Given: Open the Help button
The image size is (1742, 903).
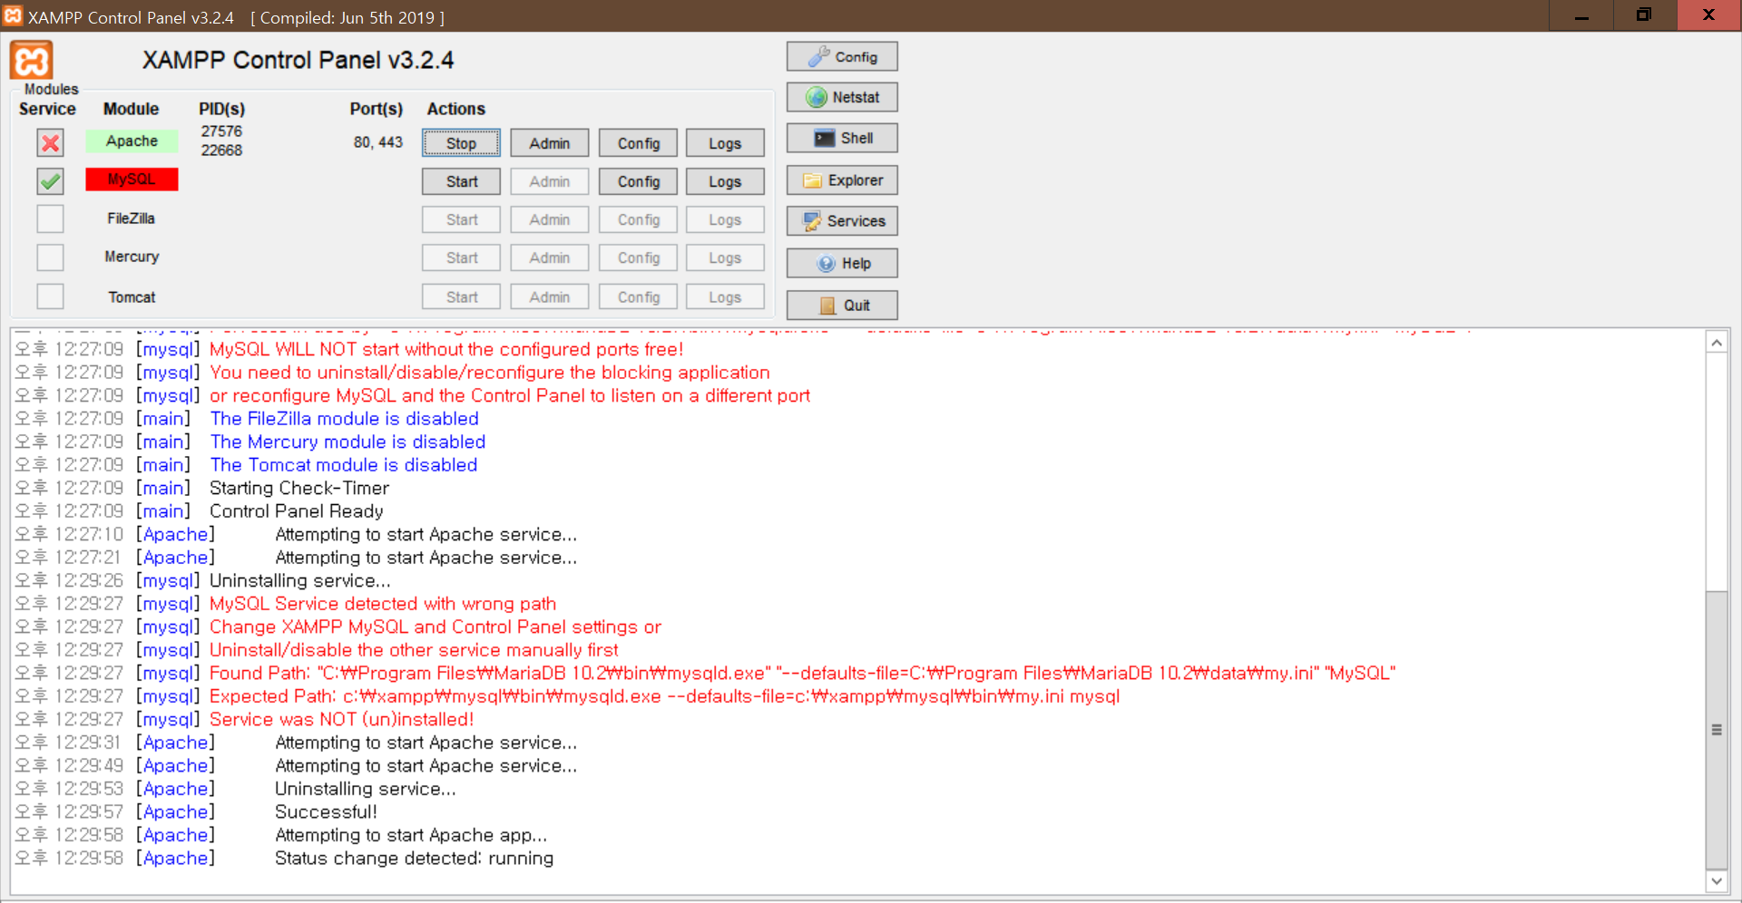Looking at the screenshot, I should [842, 263].
